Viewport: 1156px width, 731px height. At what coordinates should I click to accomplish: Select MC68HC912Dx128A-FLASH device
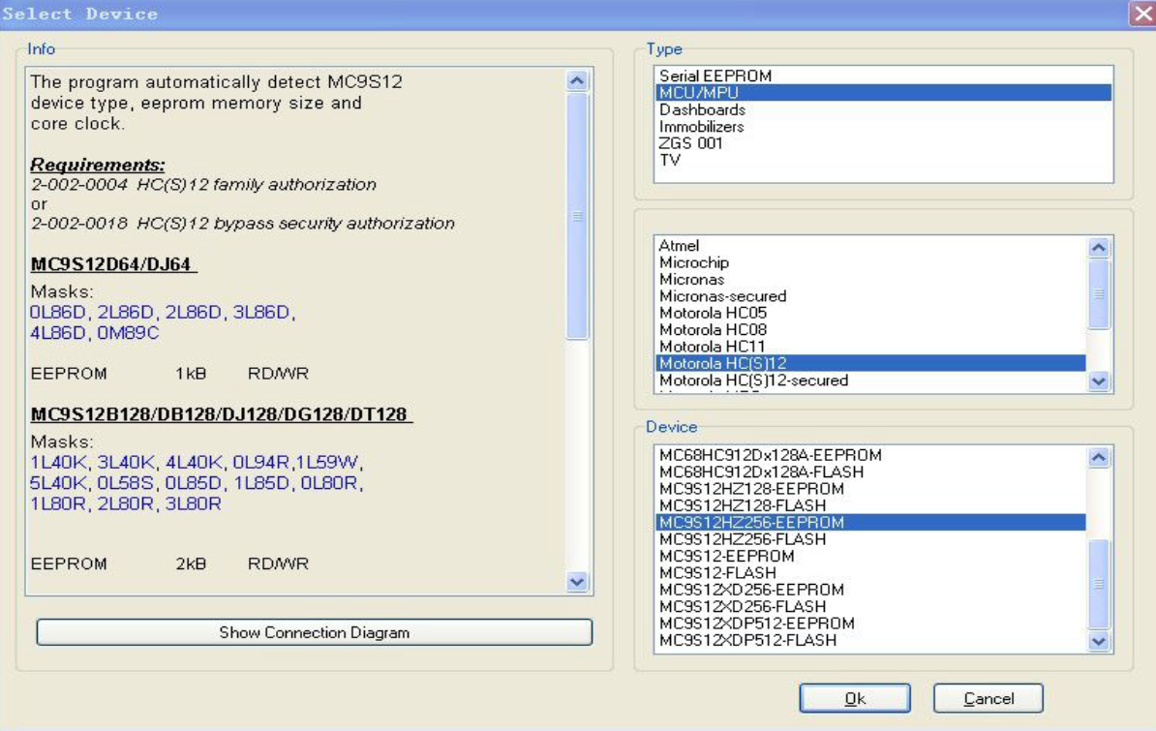coord(870,472)
